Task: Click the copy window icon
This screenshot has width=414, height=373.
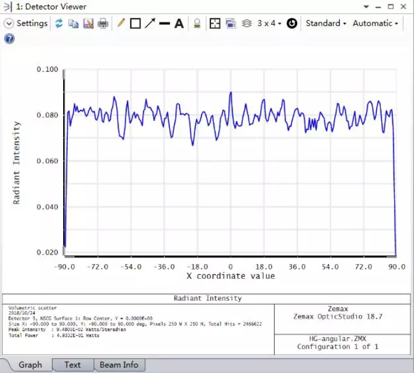Action: pos(74,24)
